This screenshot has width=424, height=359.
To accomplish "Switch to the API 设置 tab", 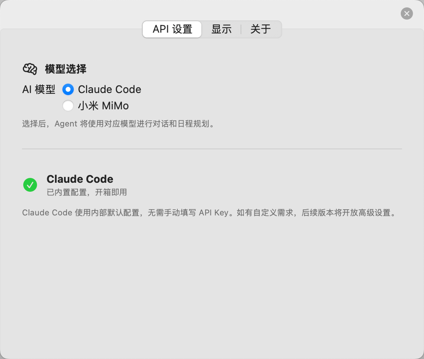I will point(172,29).
